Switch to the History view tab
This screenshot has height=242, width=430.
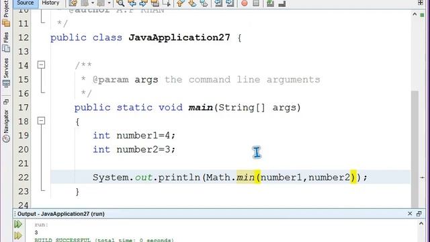point(50,3)
